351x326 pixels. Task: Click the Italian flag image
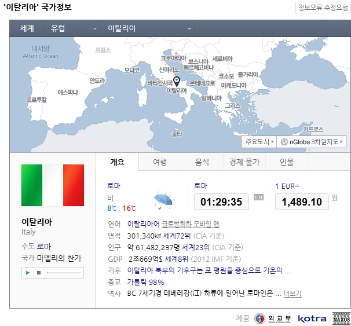coord(53,185)
